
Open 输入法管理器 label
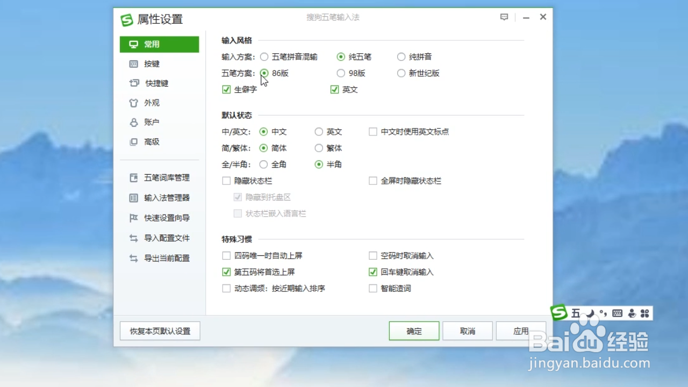pyautogui.click(x=167, y=198)
